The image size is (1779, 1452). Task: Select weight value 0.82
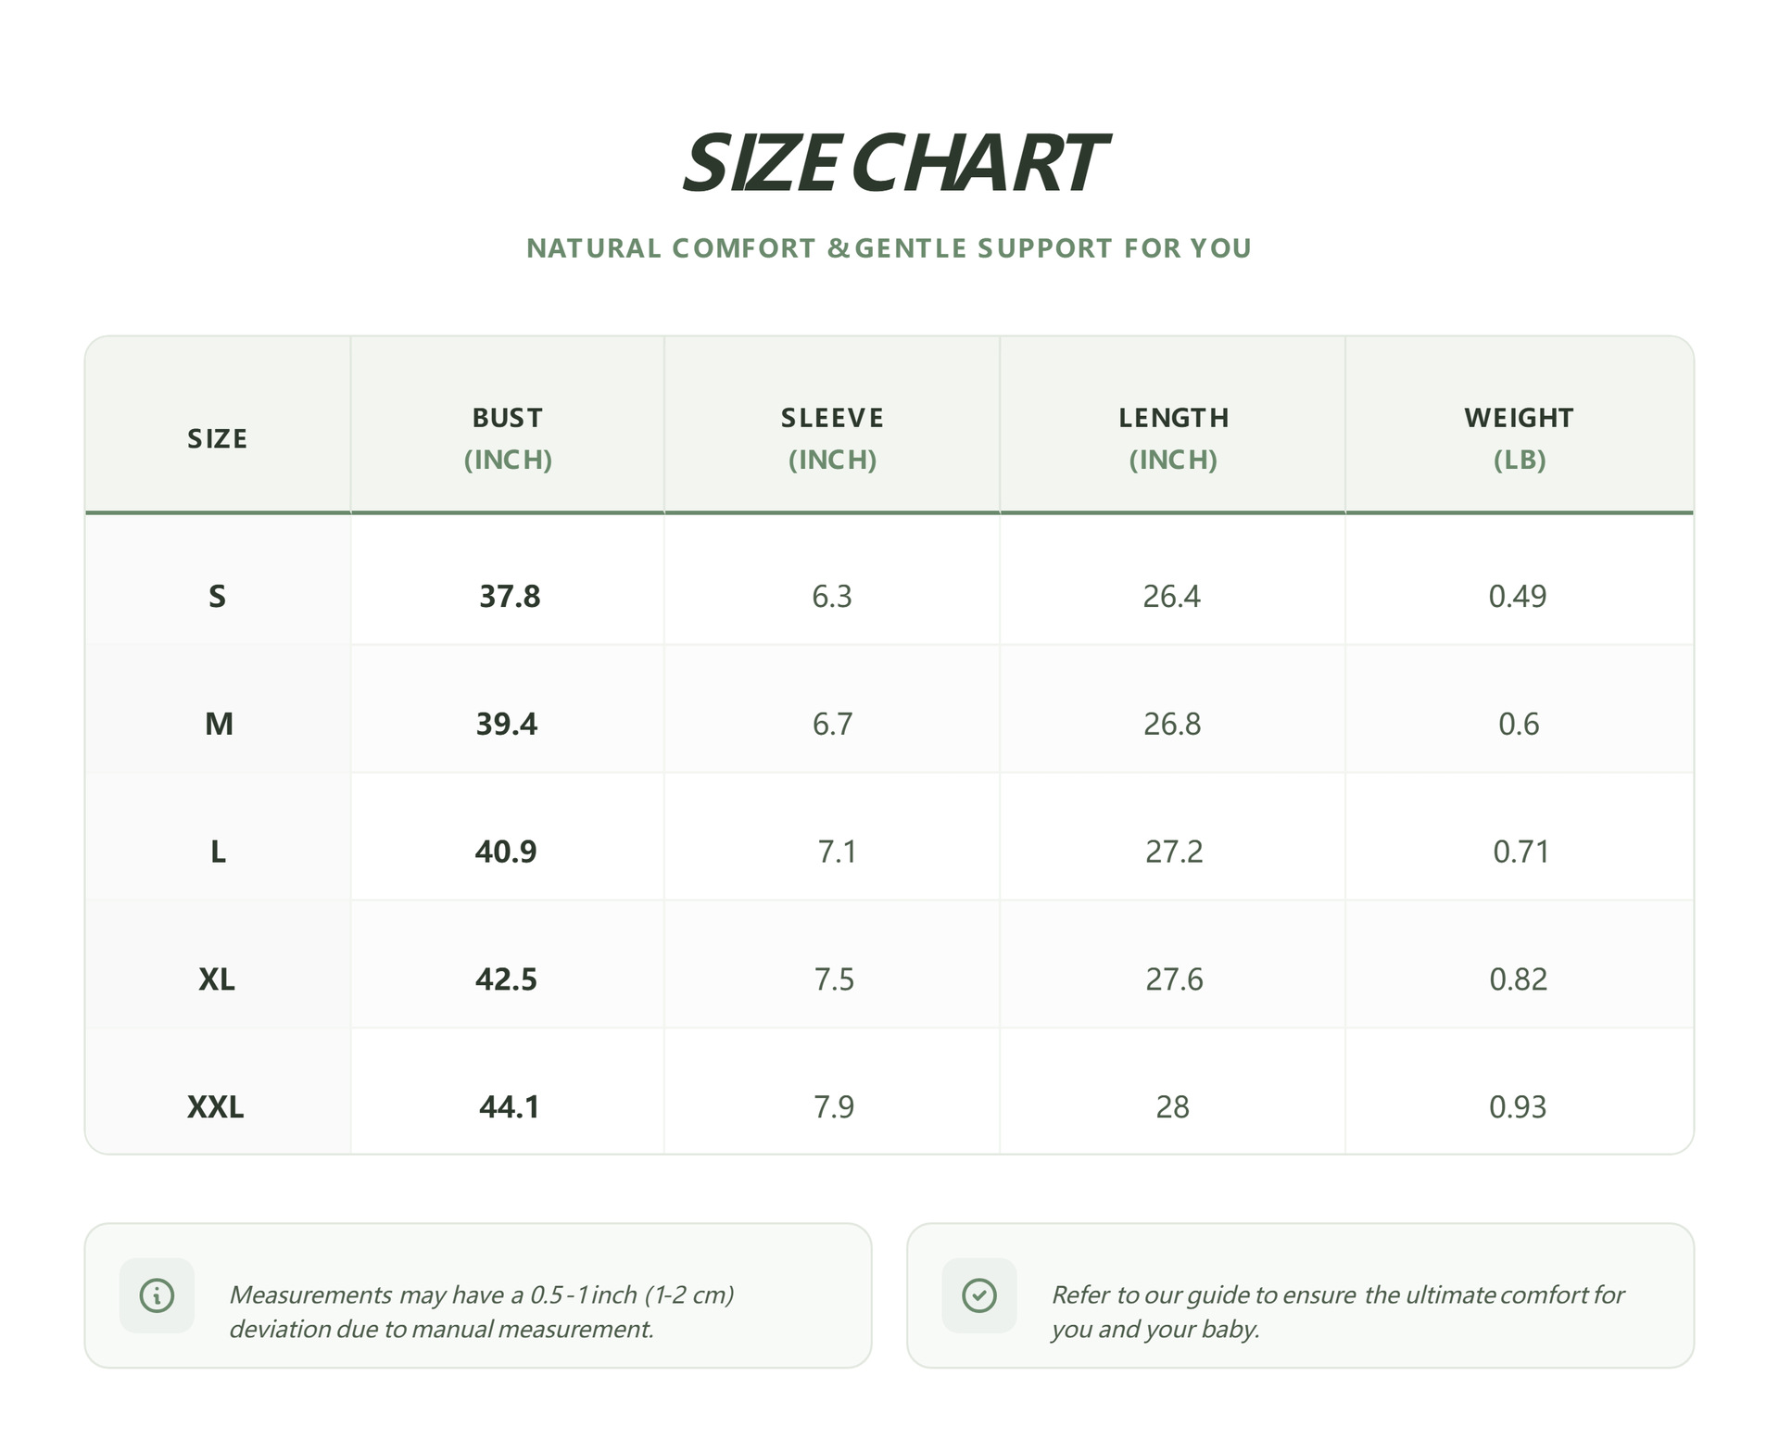pyautogui.click(x=1518, y=979)
